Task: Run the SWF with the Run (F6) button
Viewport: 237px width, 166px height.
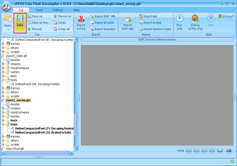Action: [180, 22]
